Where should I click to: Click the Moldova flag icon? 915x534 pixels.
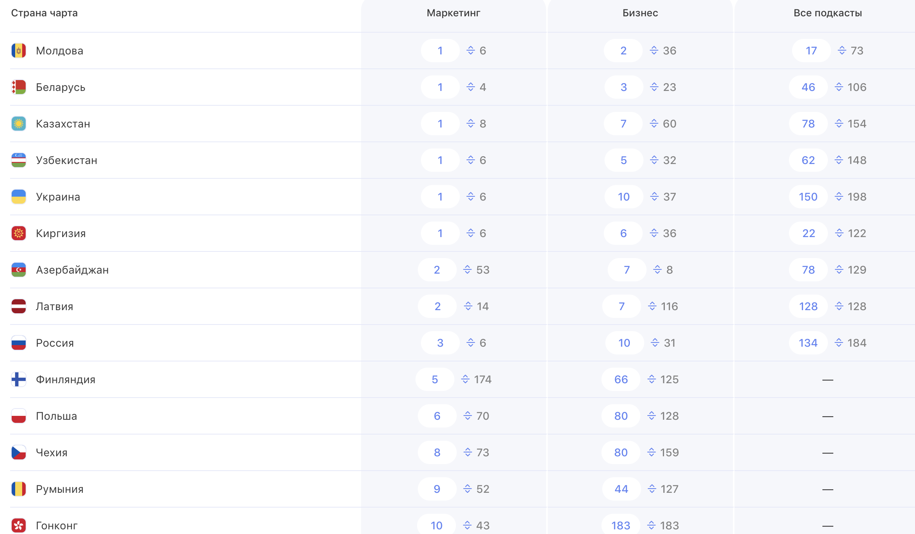pyautogui.click(x=19, y=51)
